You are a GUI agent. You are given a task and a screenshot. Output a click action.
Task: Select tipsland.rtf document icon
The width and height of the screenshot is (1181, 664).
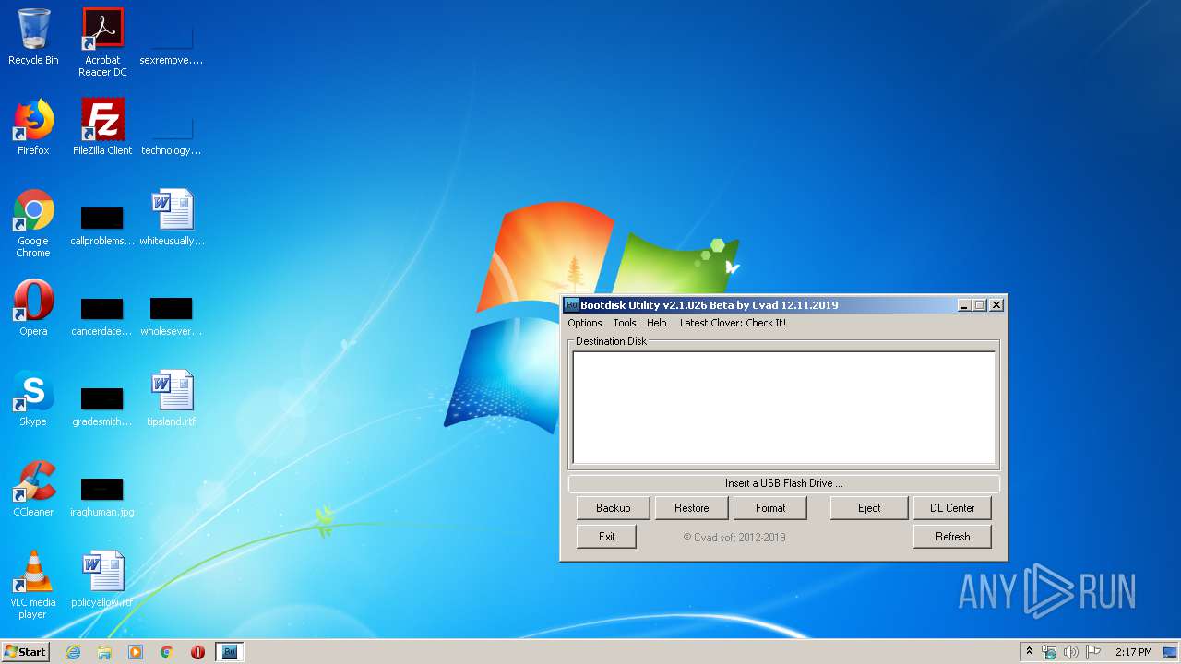(172, 398)
